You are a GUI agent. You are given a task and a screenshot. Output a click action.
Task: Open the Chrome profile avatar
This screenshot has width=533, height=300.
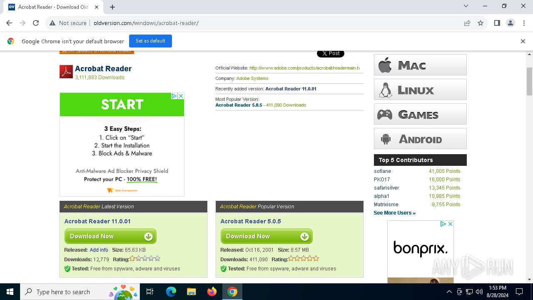click(x=511, y=23)
